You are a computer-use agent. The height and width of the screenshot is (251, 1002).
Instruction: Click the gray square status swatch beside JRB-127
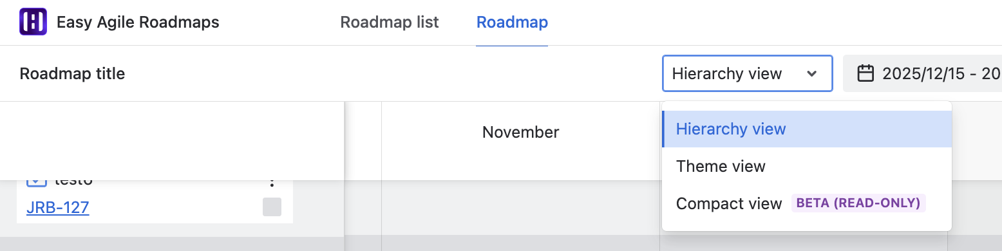click(x=272, y=207)
